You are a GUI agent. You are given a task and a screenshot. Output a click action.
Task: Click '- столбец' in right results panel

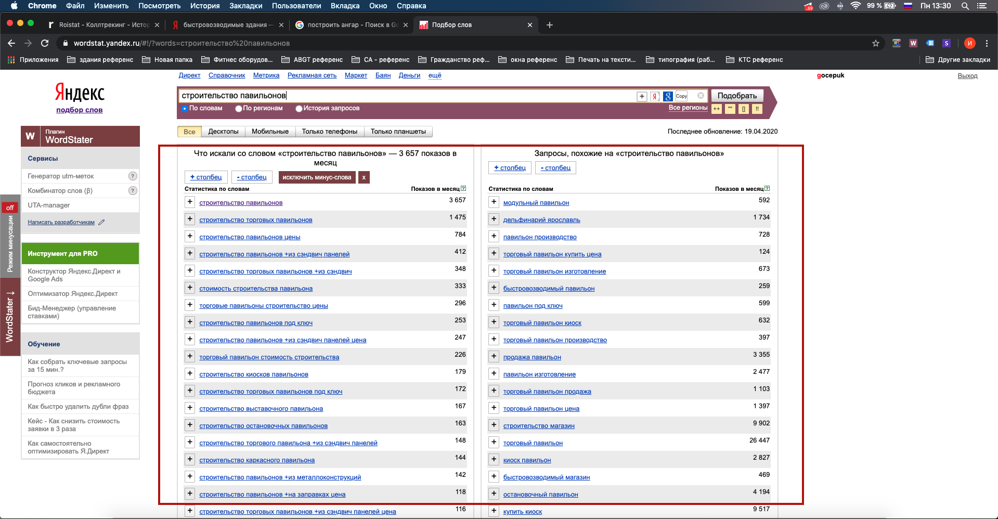point(555,167)
